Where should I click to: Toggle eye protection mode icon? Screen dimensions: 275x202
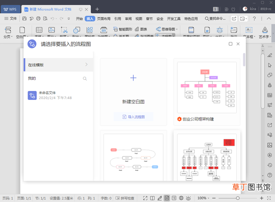(x=188, y=198)
